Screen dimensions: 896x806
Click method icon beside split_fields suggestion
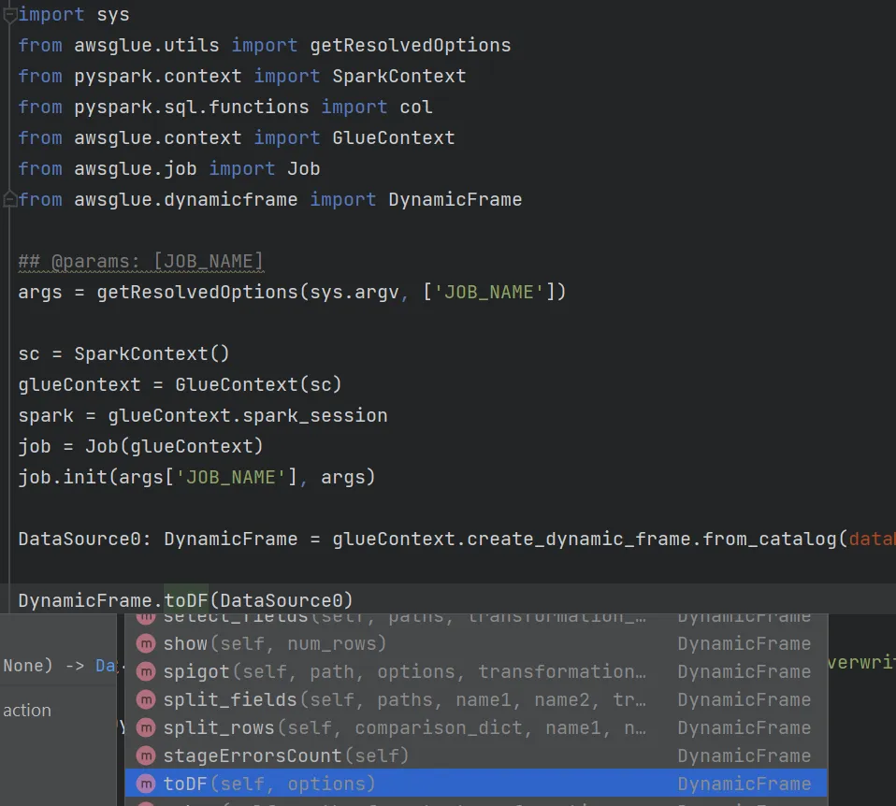146,699
